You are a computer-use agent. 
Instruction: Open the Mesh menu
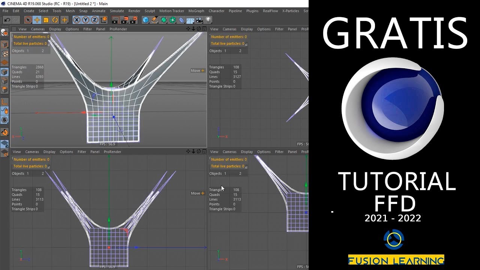(x=70, y=11)
